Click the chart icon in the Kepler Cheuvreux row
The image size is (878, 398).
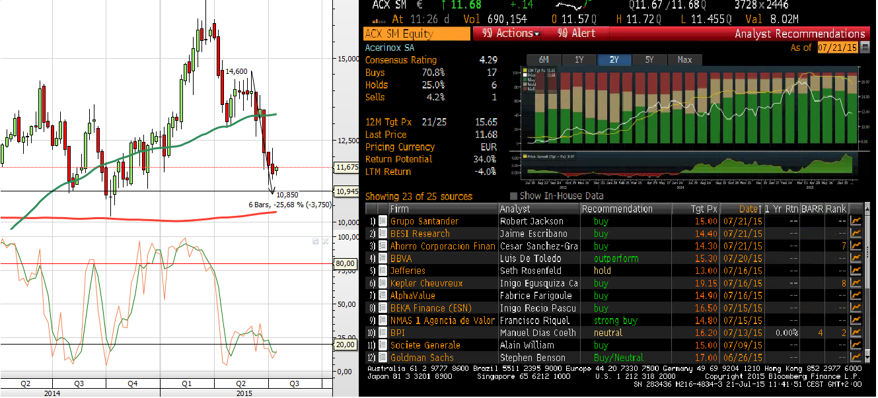pyautogui.click(x=856, y=283)
